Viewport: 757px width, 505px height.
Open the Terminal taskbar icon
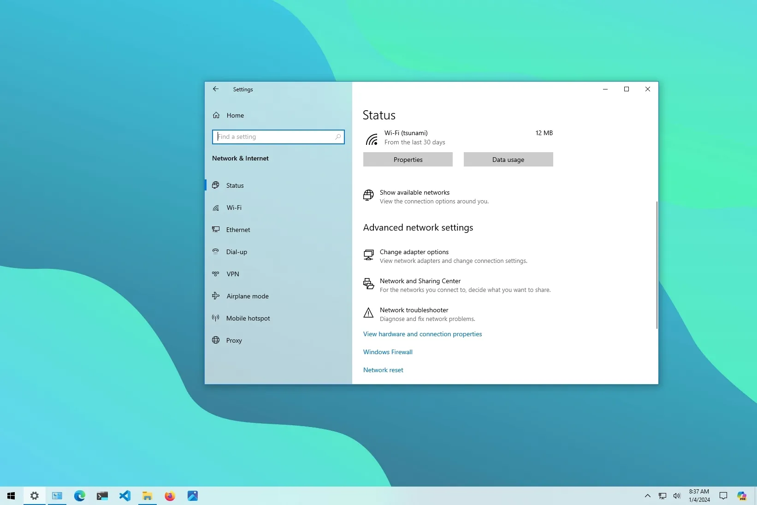pyautogui.click(x=102, y=496)
